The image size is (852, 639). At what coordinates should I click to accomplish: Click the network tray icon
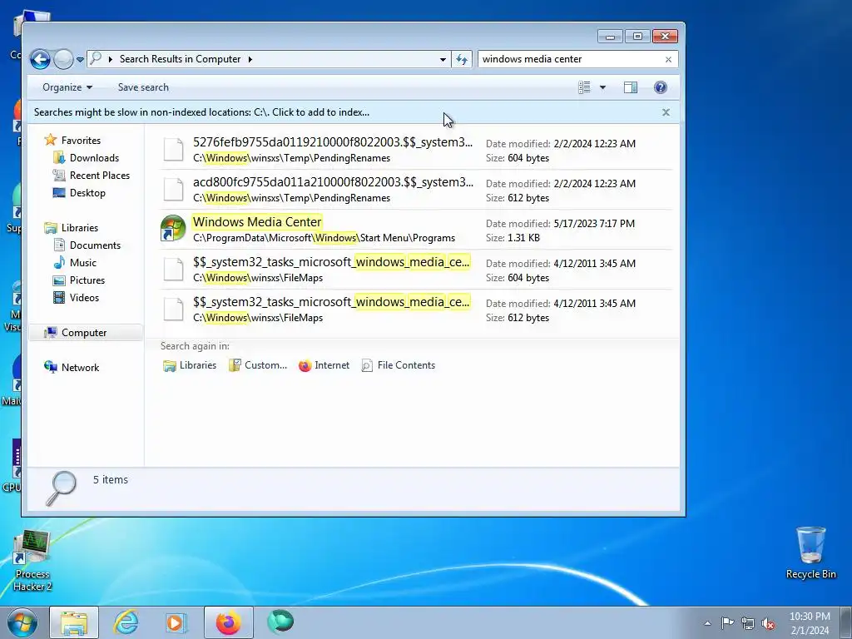tap(748, 624)
